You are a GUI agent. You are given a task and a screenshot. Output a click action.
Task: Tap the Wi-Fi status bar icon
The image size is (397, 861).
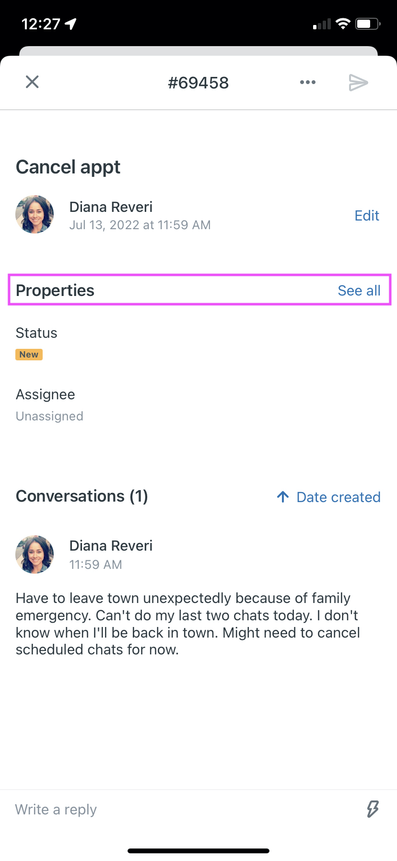coord(343,24)
